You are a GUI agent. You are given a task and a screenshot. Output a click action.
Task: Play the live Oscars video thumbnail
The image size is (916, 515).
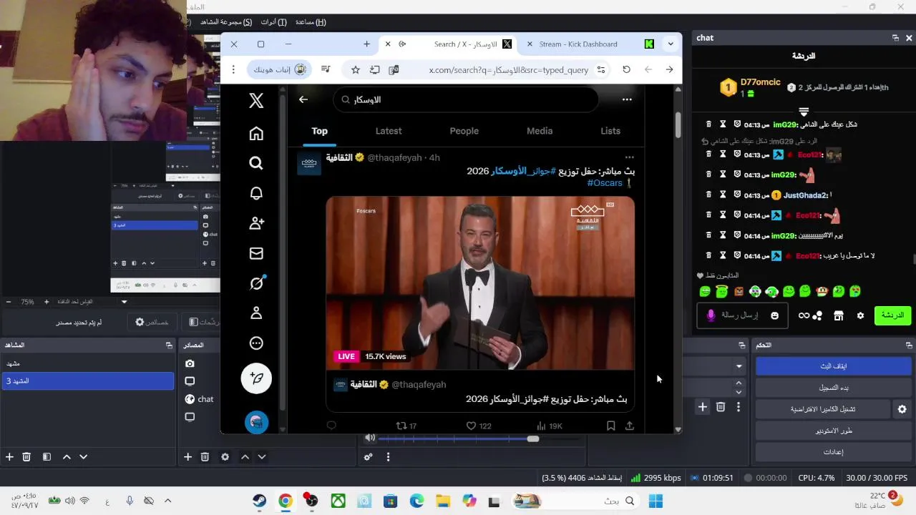pyautogui.click(x=480, y=283)
